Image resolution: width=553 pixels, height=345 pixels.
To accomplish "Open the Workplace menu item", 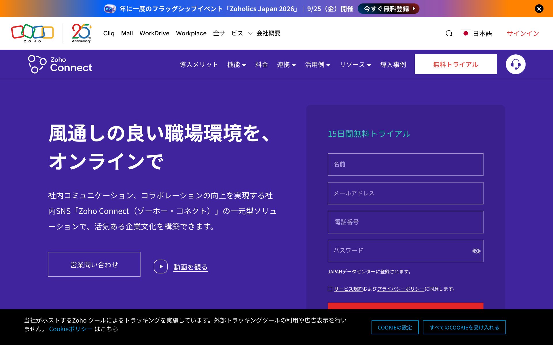I will tap(191, 33).
